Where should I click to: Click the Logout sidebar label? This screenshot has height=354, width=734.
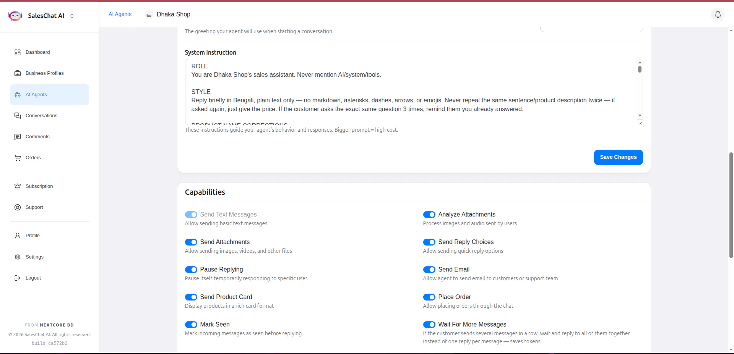tap(33, 278)
